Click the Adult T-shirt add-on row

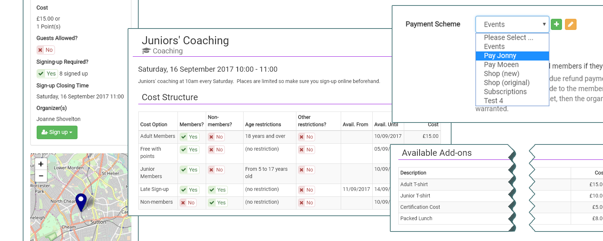point(414,184)
